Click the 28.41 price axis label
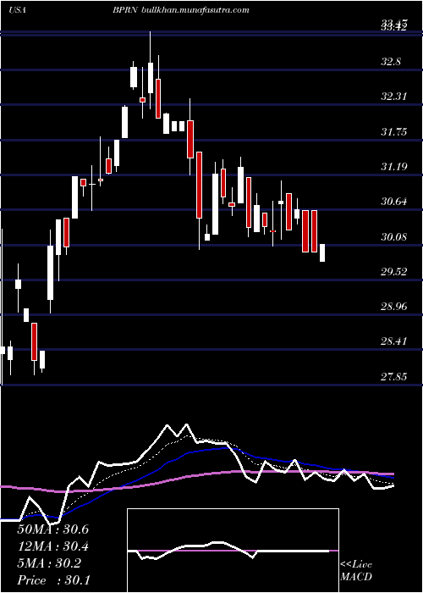This screenshot has width=423, height=593. (x=394, y=341)
